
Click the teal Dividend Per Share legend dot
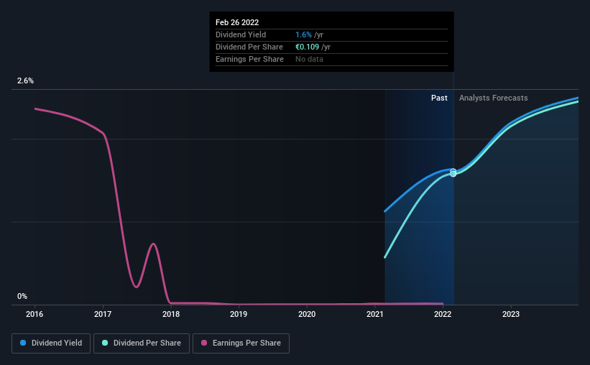[105, 343]
